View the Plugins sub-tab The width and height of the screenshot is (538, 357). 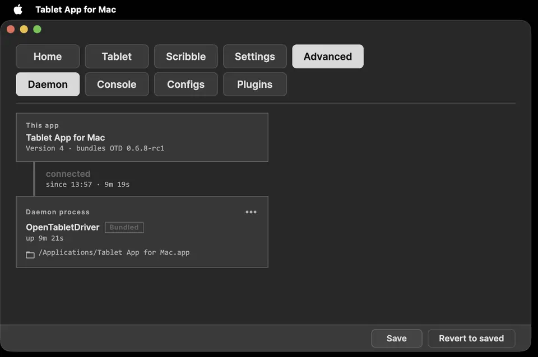point(255,84)
